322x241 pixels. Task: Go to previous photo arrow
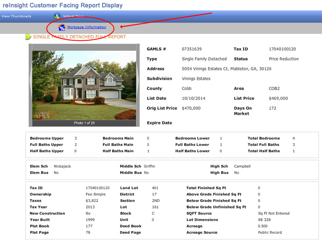tap(30, 80)
